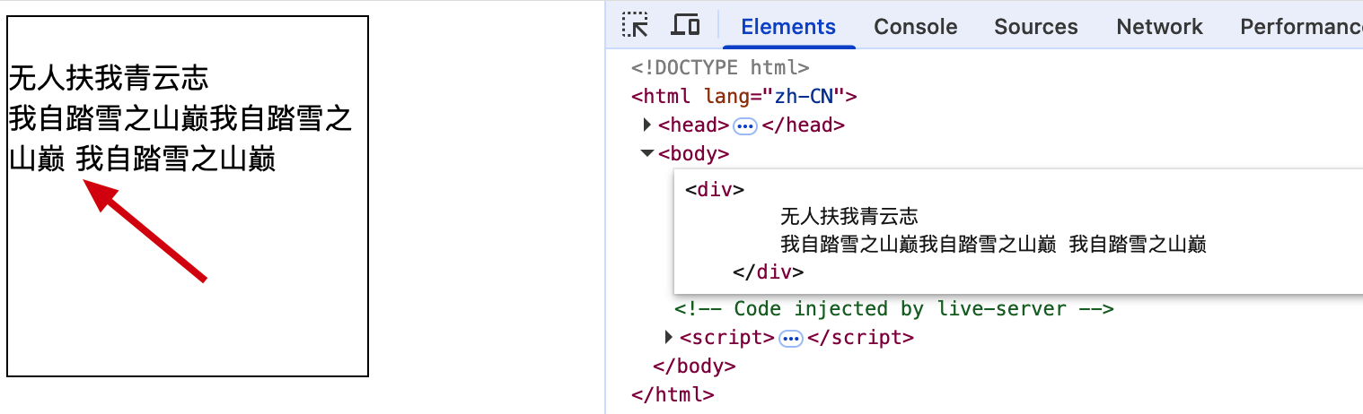Open the Console tab
1363x414 pixels.
click(x=915, y=27)
